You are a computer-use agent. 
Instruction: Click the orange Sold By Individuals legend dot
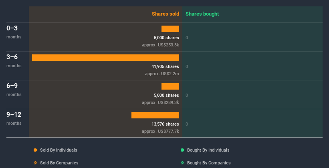click(35, 150)
